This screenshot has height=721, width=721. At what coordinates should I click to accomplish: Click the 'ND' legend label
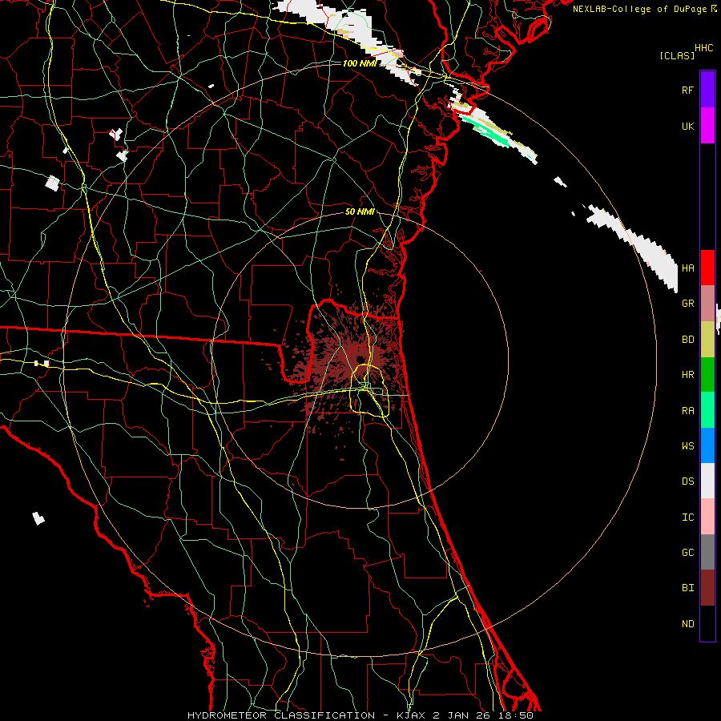(x=687, y=623)
